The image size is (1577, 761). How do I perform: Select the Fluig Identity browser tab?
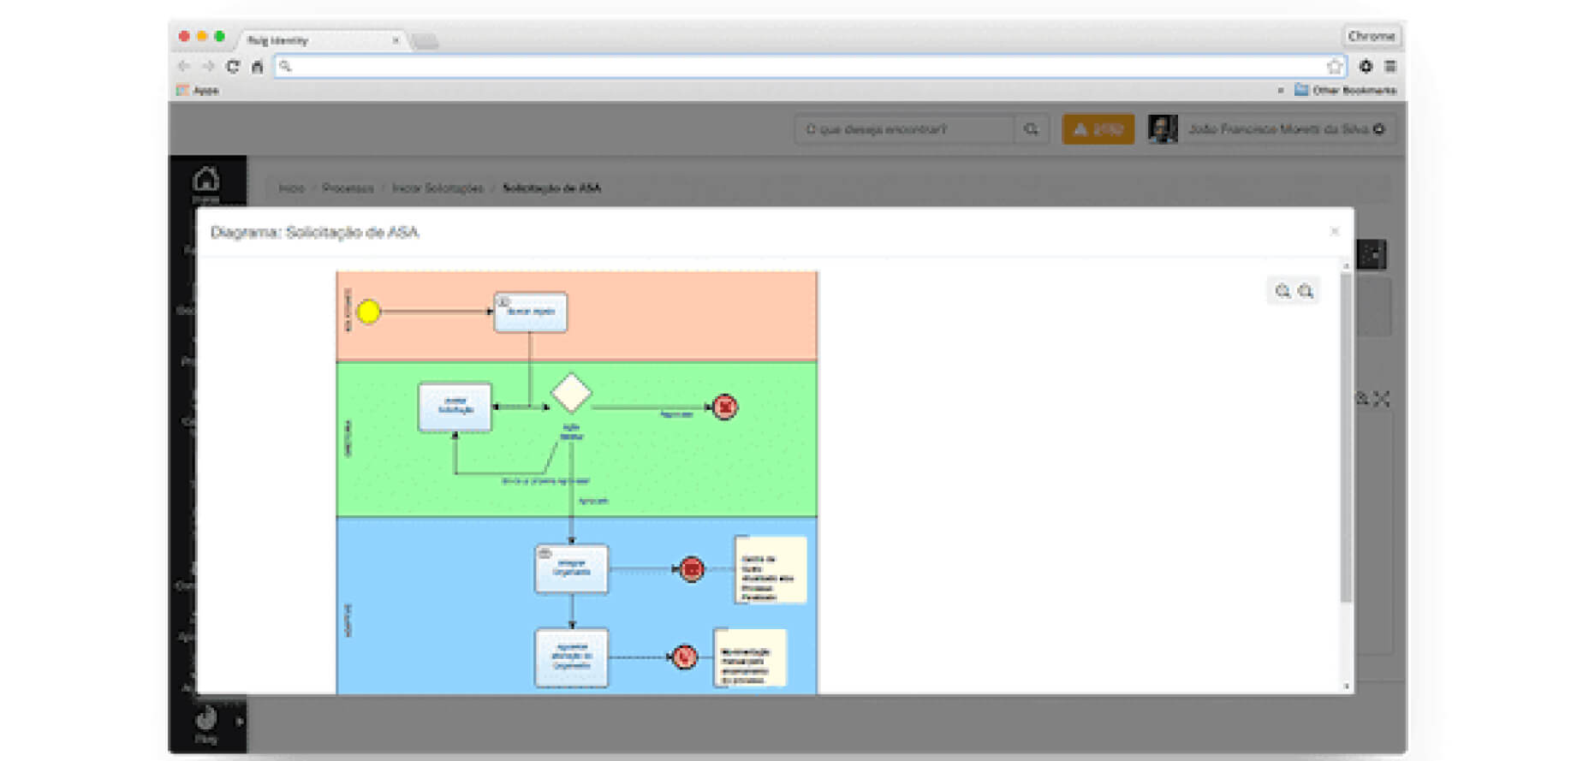pos(317,40)
